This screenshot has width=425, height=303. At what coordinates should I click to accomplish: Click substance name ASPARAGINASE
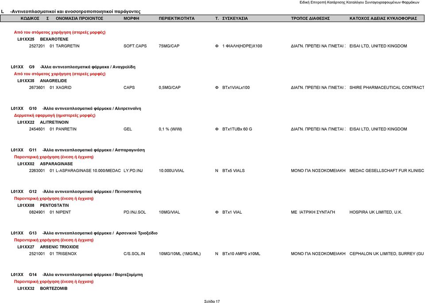[56, 164]
